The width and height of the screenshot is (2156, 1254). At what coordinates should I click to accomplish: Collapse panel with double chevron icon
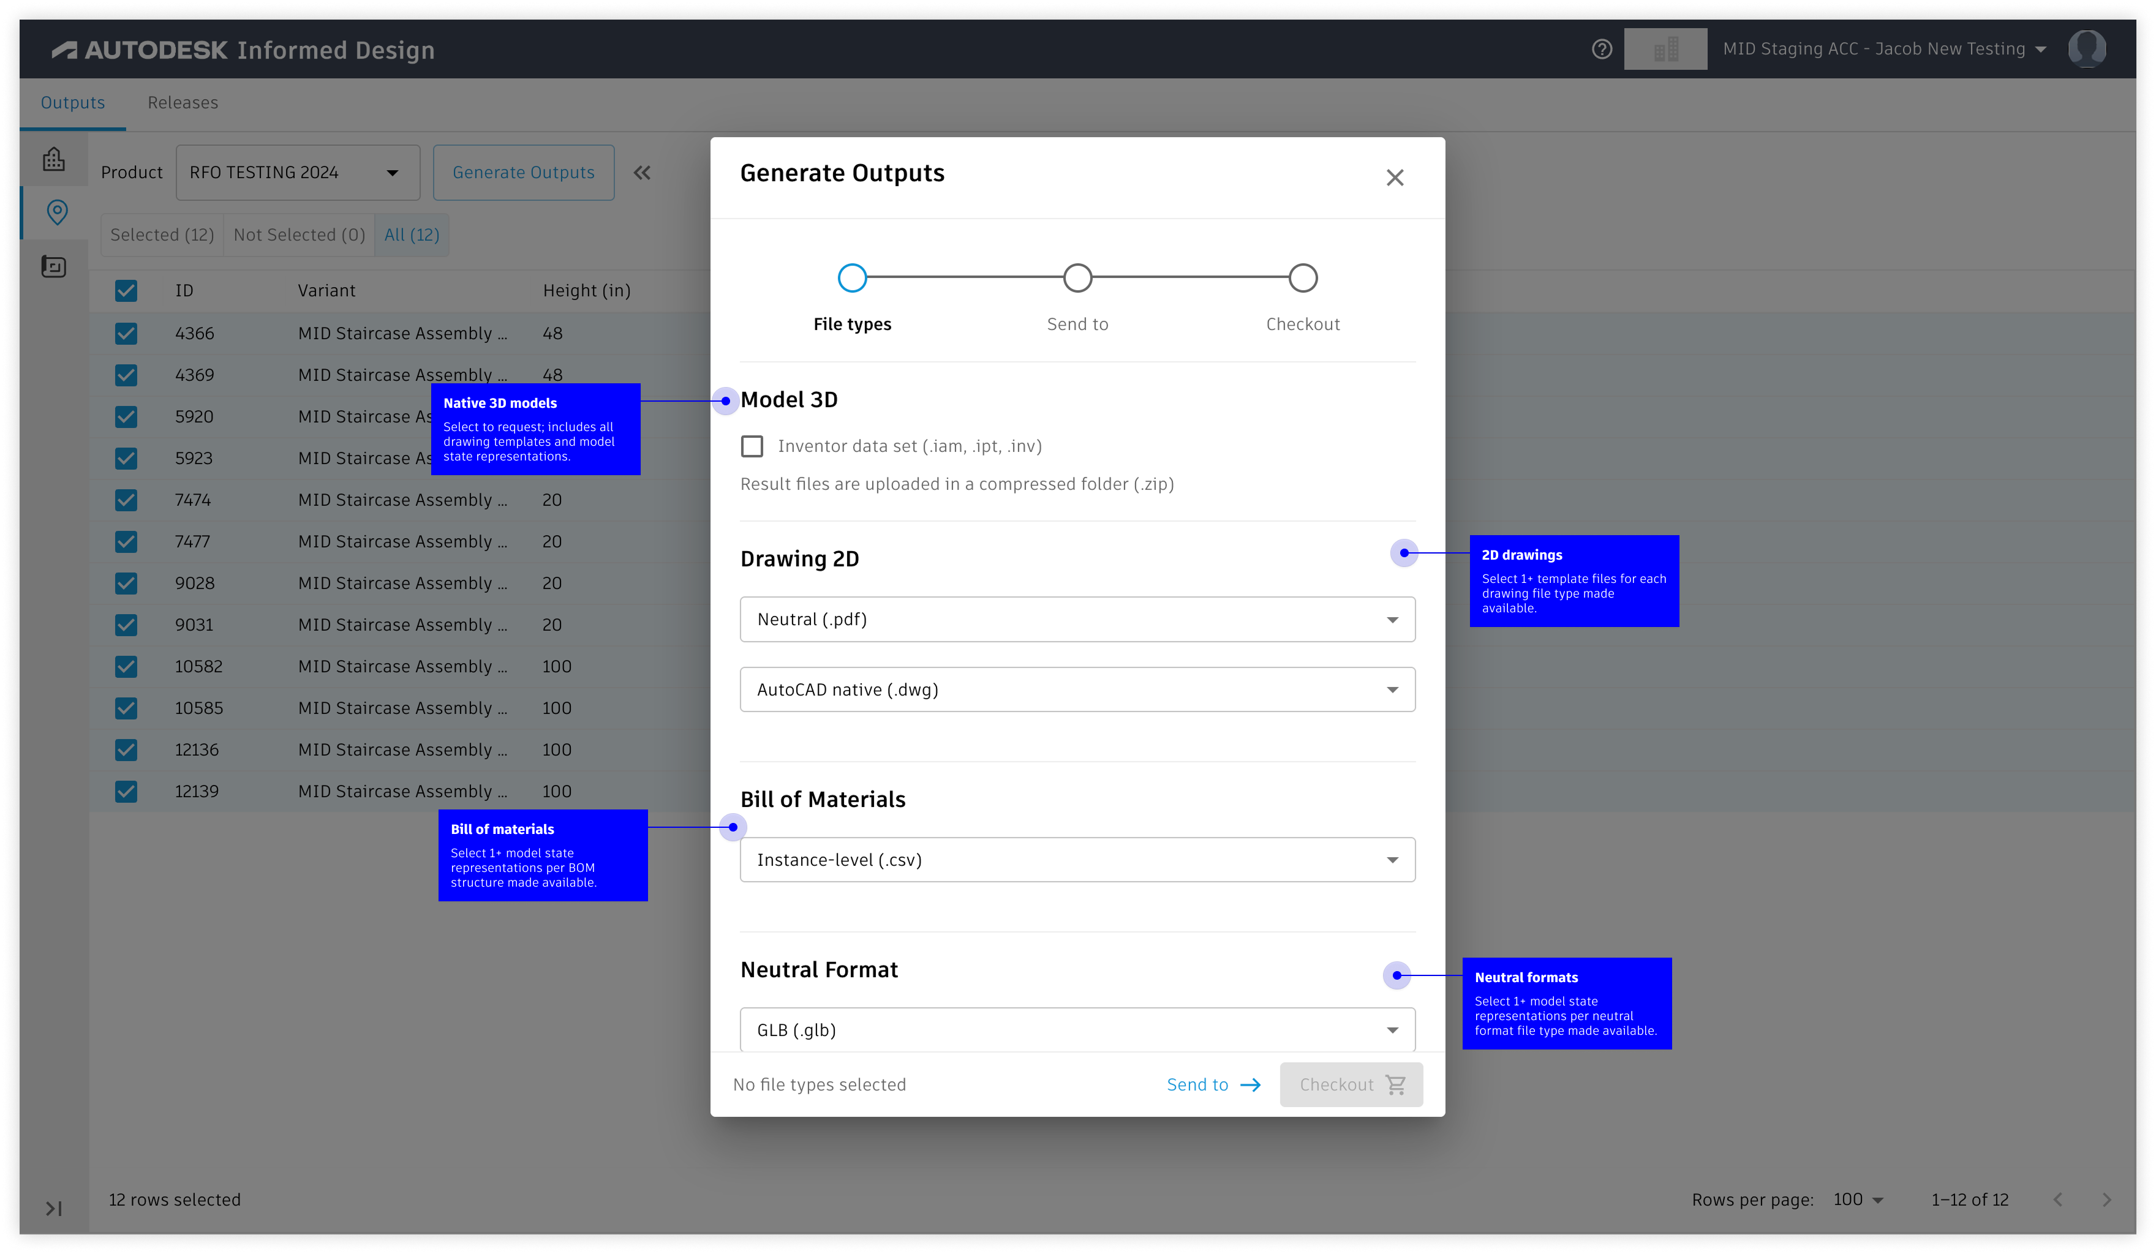pyautogui.click(x=642, y=173)
